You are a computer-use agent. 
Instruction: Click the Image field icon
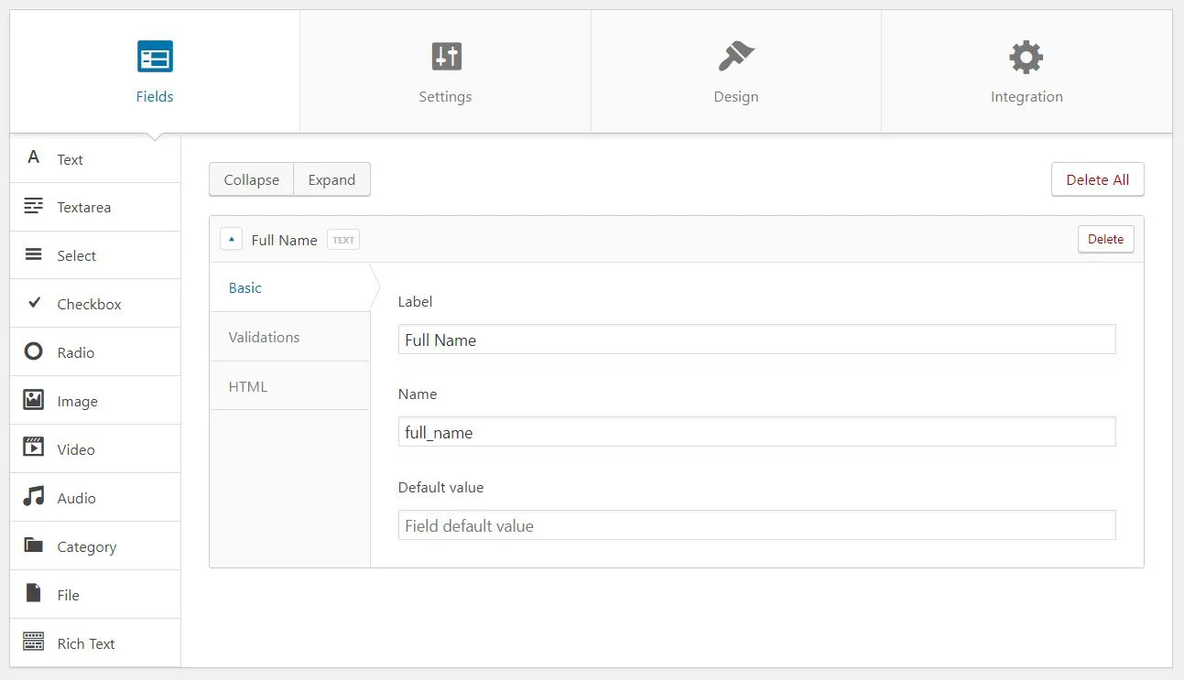[34, 400]
